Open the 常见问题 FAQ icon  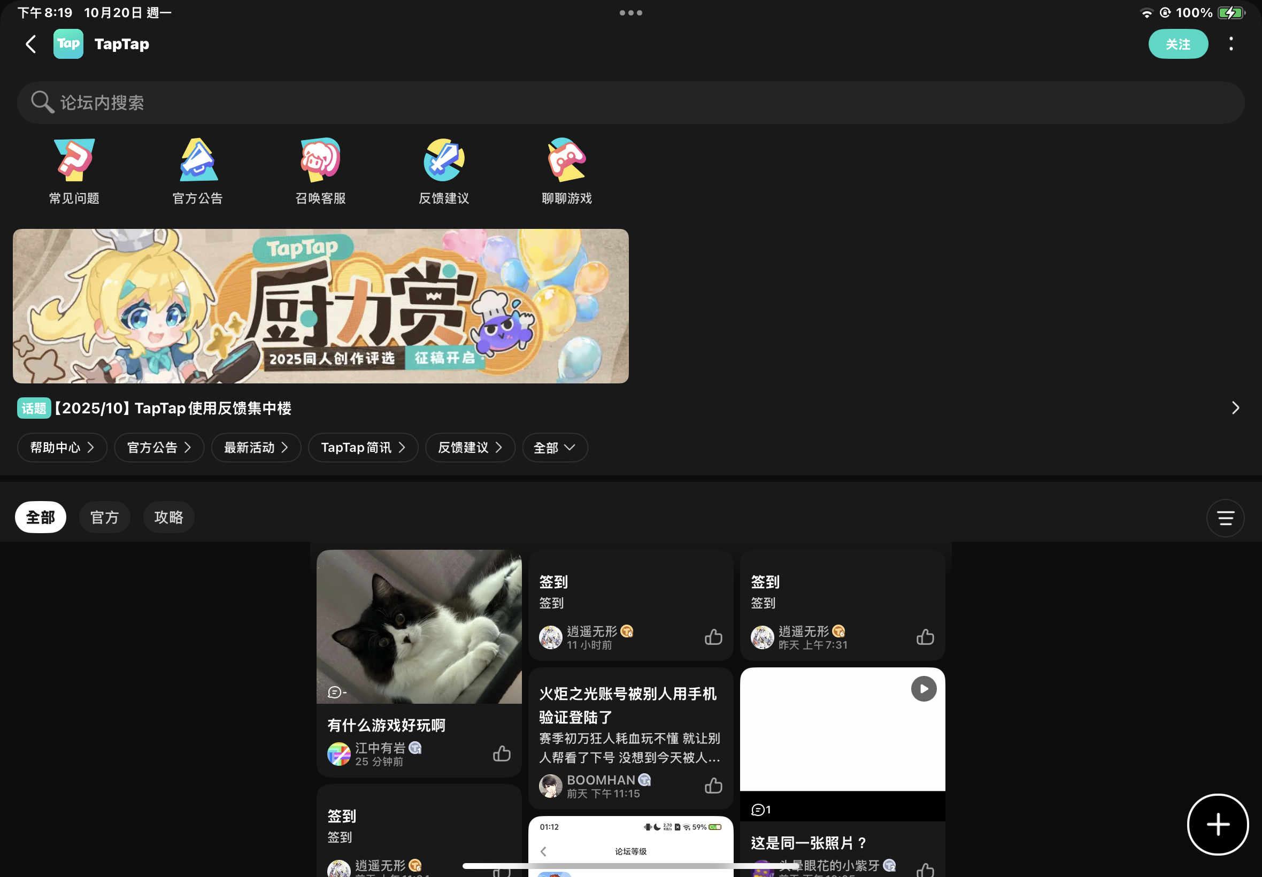74,171
